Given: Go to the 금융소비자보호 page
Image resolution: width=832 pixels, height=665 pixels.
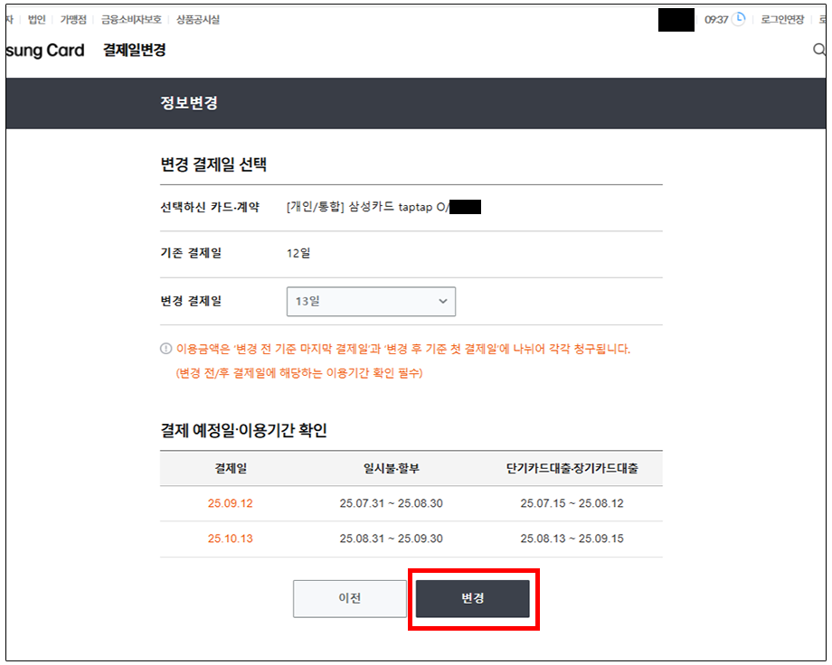Looking at the screenshot, I should [x=131, y=19].
